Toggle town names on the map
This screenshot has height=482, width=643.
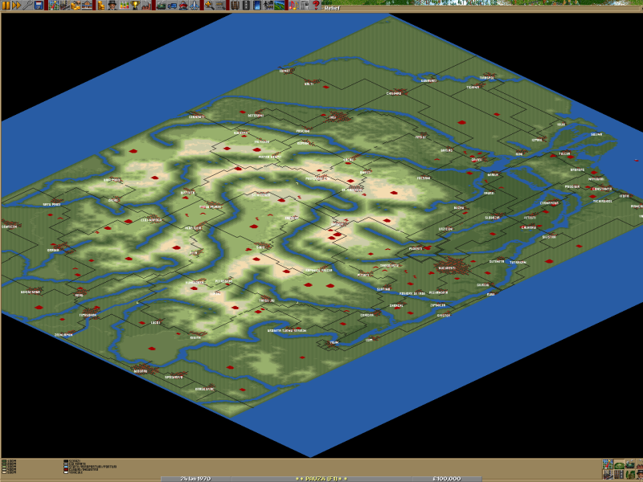coord(608,475)
